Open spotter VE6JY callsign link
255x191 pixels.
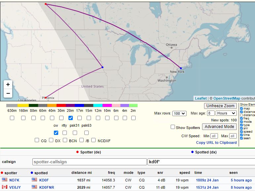pyautogui.click(x=15, y=187)
